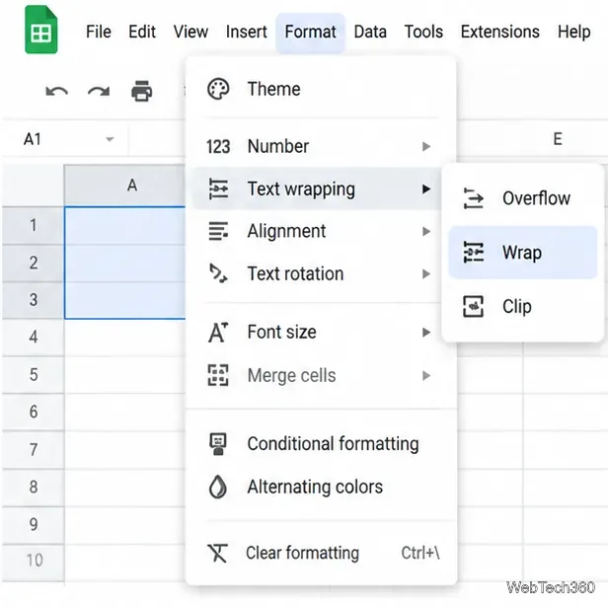Expand the Number submenu arrow
The image size is (608, 608).
pos(426,146)
